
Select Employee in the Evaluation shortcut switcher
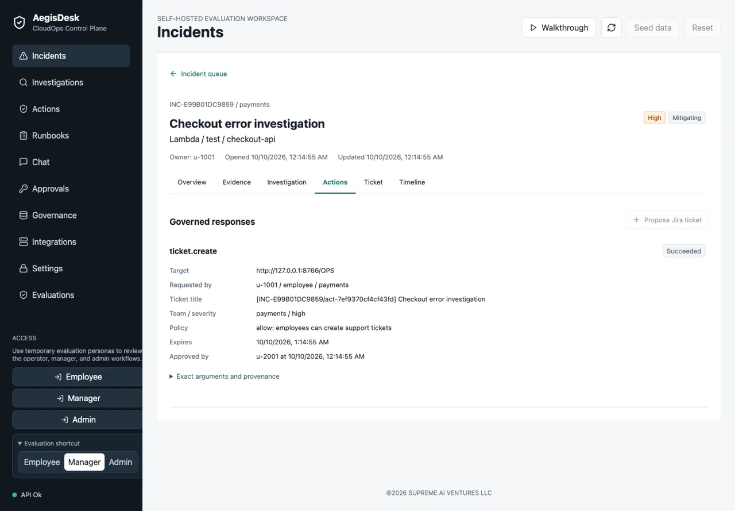pyautogui.click(x=42, y=462)
